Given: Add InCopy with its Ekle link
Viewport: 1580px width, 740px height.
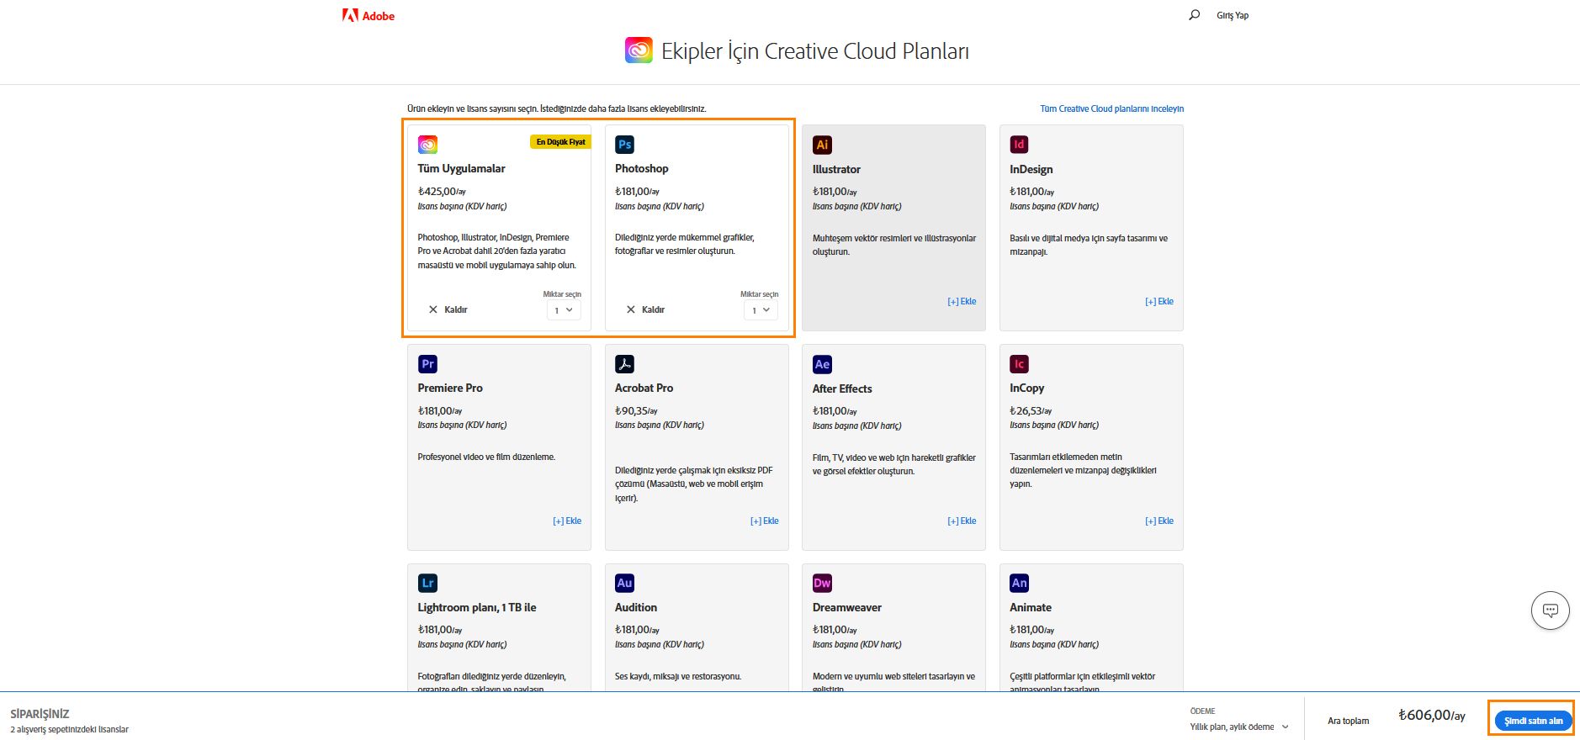Looking at the screenshot, I should click(x=1158, y=521).
